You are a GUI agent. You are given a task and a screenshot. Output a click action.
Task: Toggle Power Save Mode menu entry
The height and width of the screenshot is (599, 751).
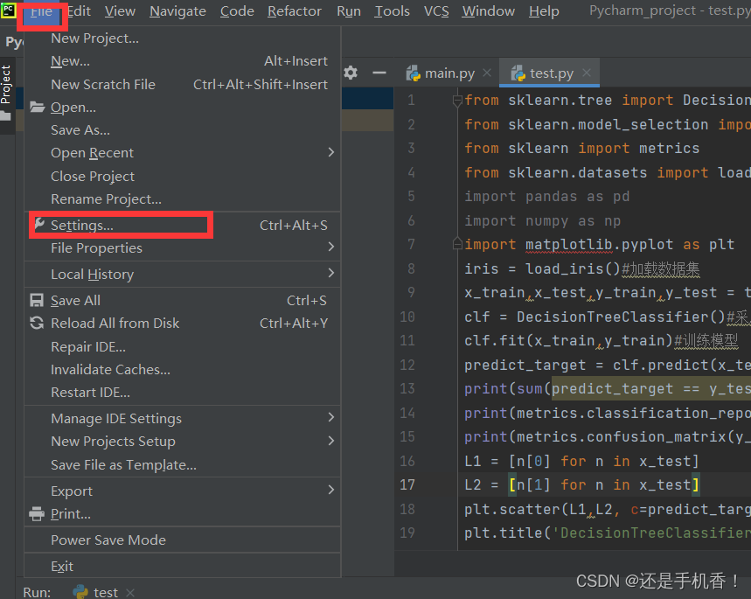point(183,540)
